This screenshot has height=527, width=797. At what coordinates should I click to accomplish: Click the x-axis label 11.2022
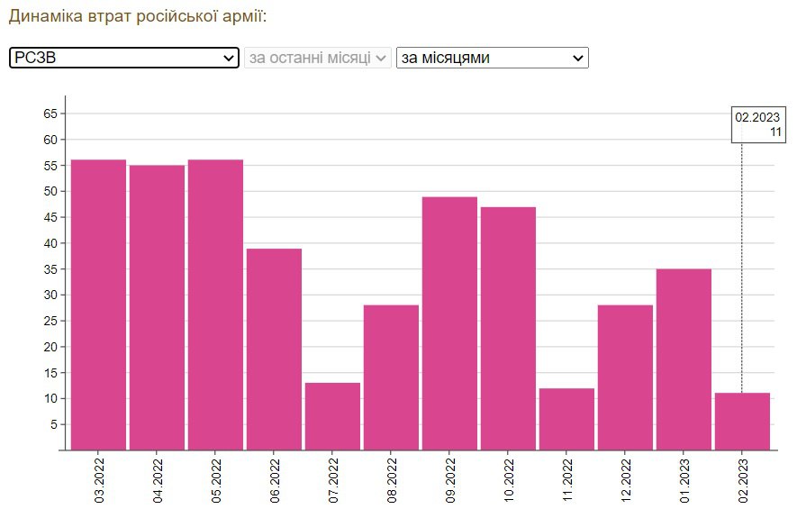pos(567,481)
